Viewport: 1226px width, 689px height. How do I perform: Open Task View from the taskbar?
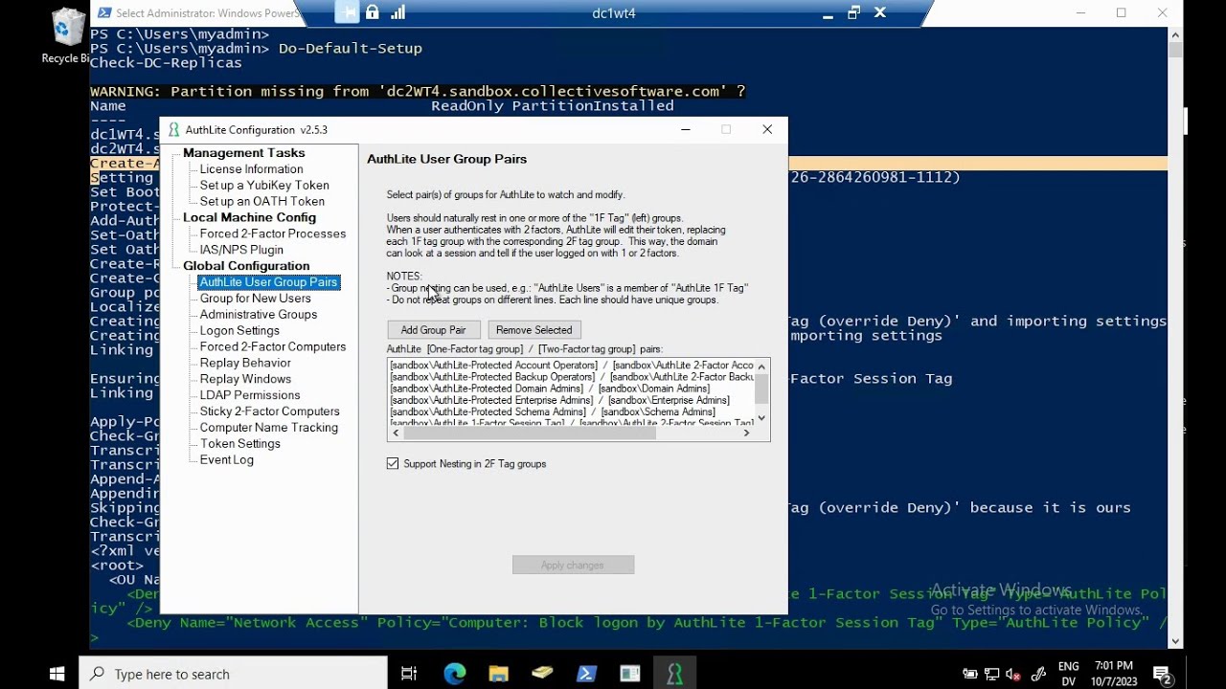pos(409,674)
